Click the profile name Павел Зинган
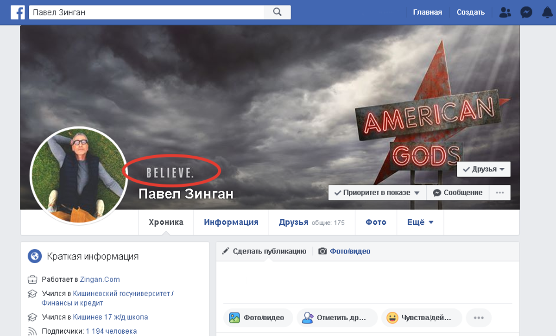 pyautogui.click(x=186, y=193)
